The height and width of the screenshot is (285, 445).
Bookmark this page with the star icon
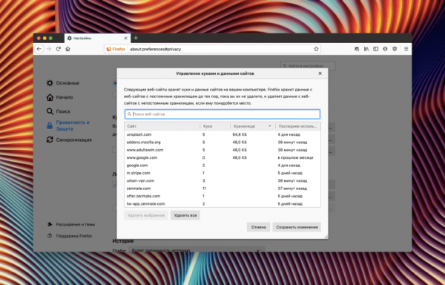click(316, 49)
